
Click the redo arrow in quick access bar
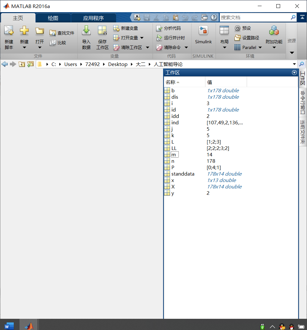[194, 18]
